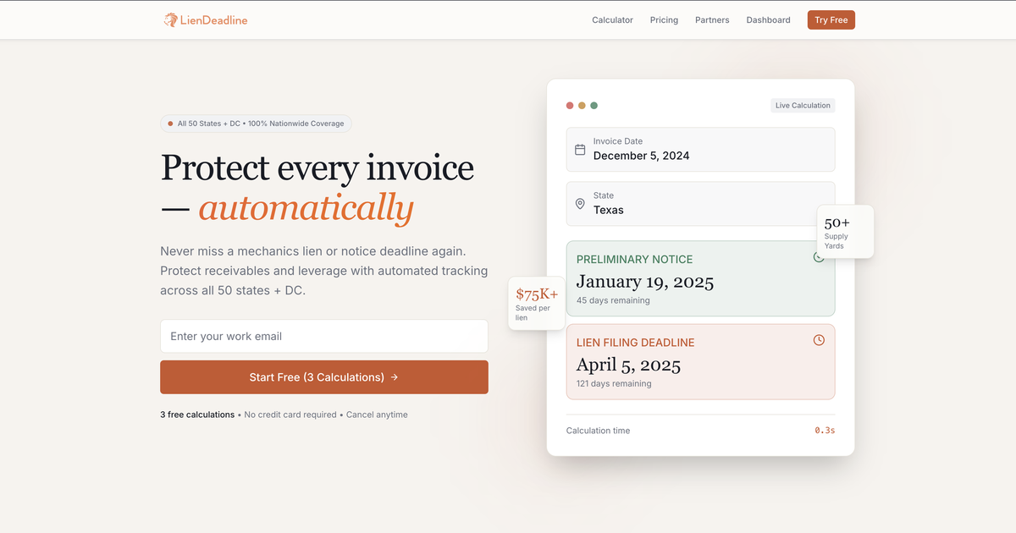1016x533 pixels.
Task: Click the calendar icon beside Invoice Date
Action: tap(580, 150)
